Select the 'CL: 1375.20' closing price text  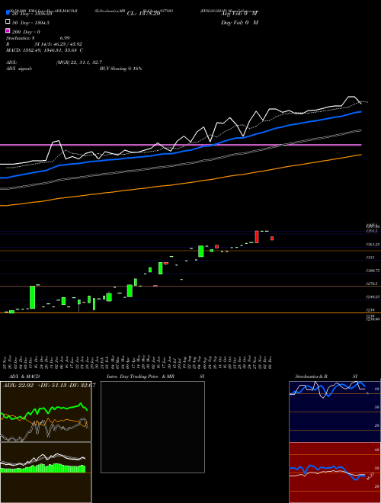pos(143,14)
